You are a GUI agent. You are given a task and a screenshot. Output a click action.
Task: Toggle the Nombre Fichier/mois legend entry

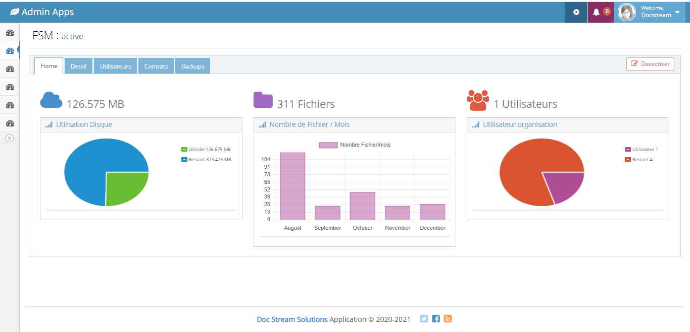355,145
